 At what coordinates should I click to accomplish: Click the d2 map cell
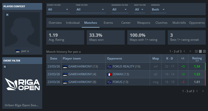tap(155, 74)
